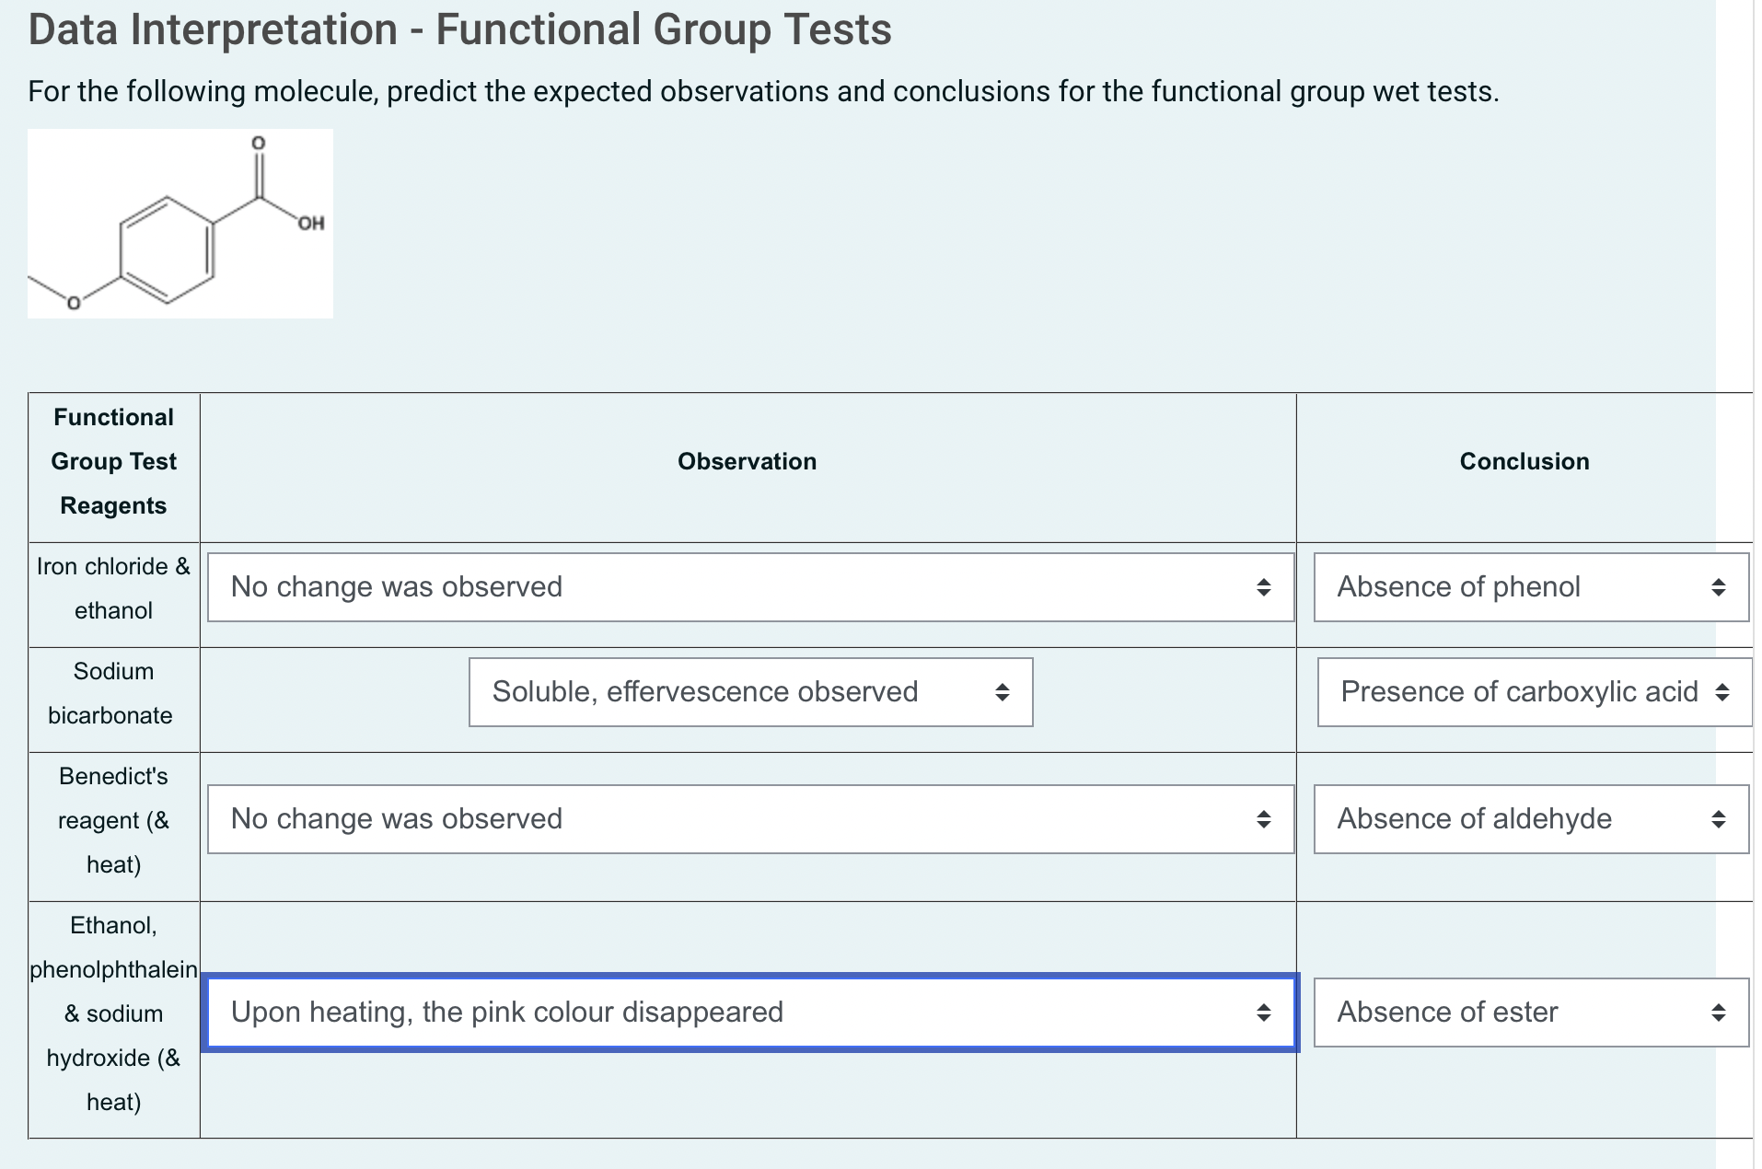
Task: Click the arrow icon in 'Absence of phenol' selector
Action: [x=1721, y=586]
